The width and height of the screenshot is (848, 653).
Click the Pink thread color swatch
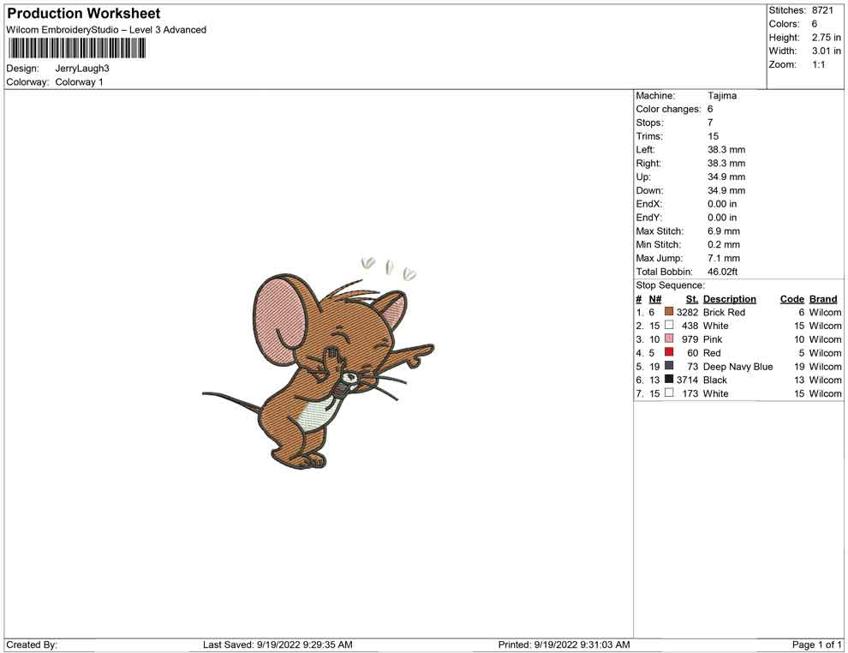(669, 338)
